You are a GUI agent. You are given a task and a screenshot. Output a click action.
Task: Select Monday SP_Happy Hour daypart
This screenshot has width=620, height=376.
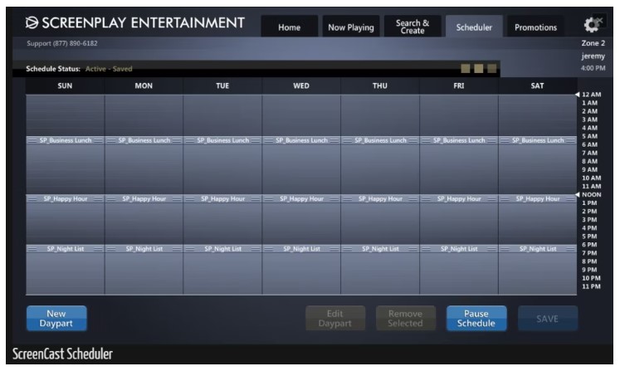(x=144, y=199)
